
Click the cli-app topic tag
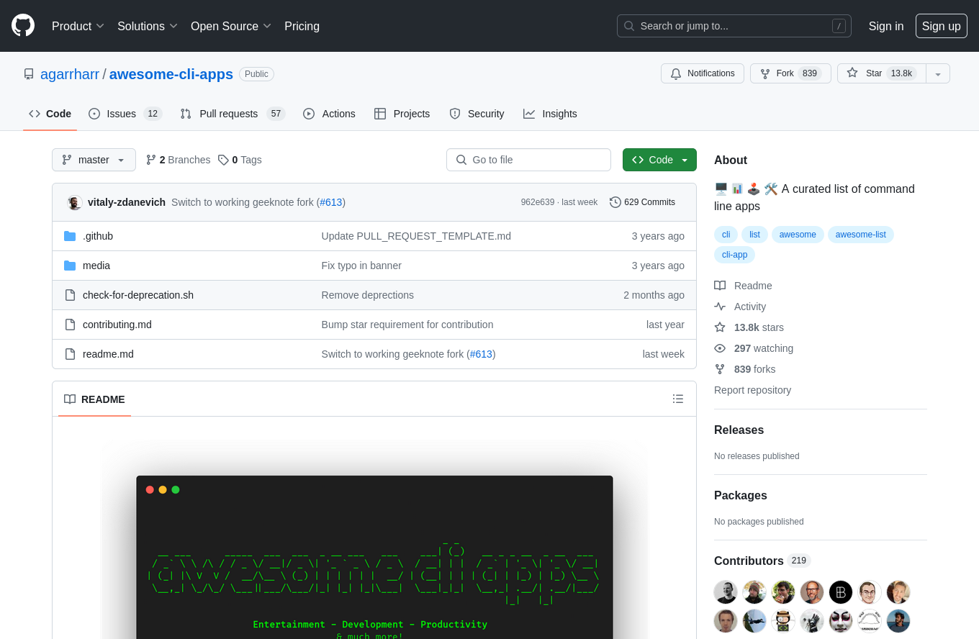(734, 255)
